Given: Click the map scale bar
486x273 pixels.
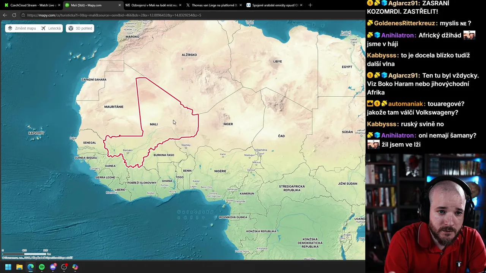Looking at the screenshot, I should pos(27,252).
